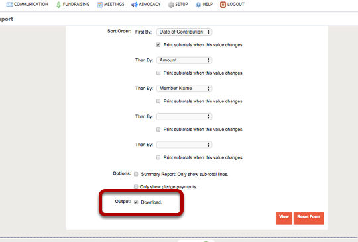The height and width of the screenshot is (242, 358).
Task: Enable subtotals checkbox under Amount sort
Action: click(158, 73)
